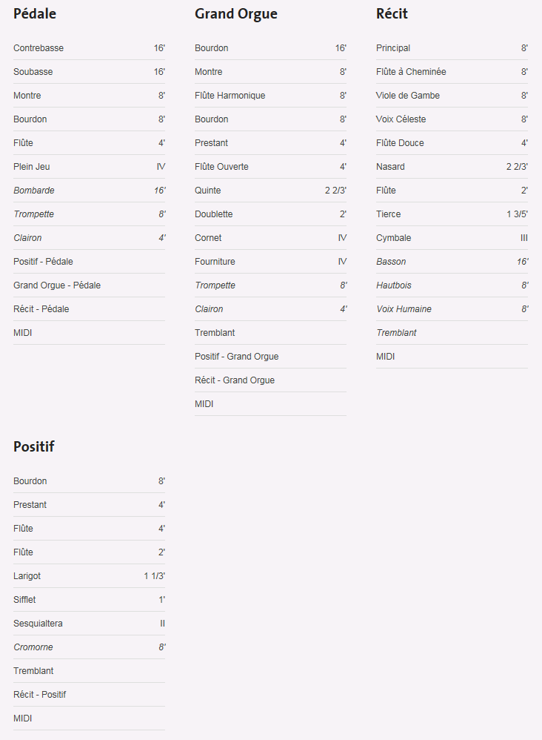Click the Voix Céleste 8' stop
The width and height of the screenshot is (542, 740).
coord(452,119)
